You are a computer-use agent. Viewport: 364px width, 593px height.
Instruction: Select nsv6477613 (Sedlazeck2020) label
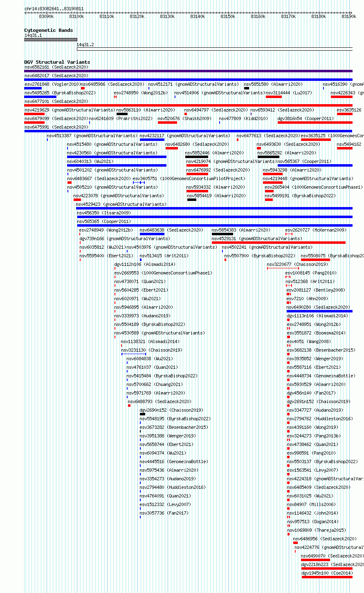point(268,136)
